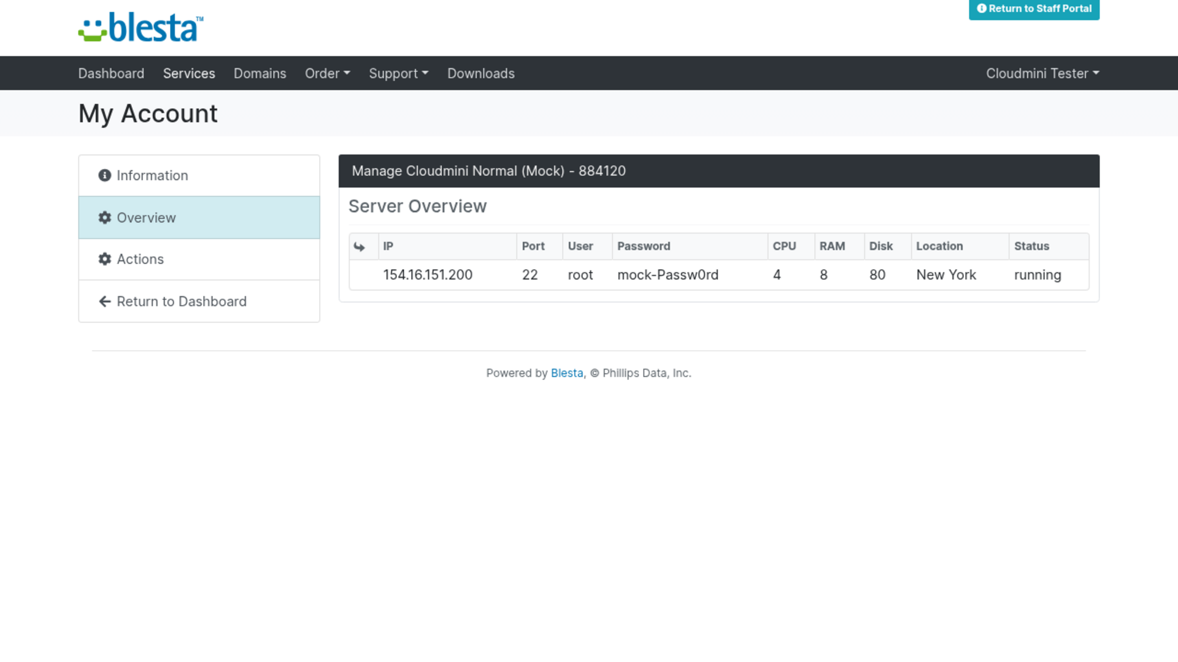
Task: Click the user value root
Action: 580,275
